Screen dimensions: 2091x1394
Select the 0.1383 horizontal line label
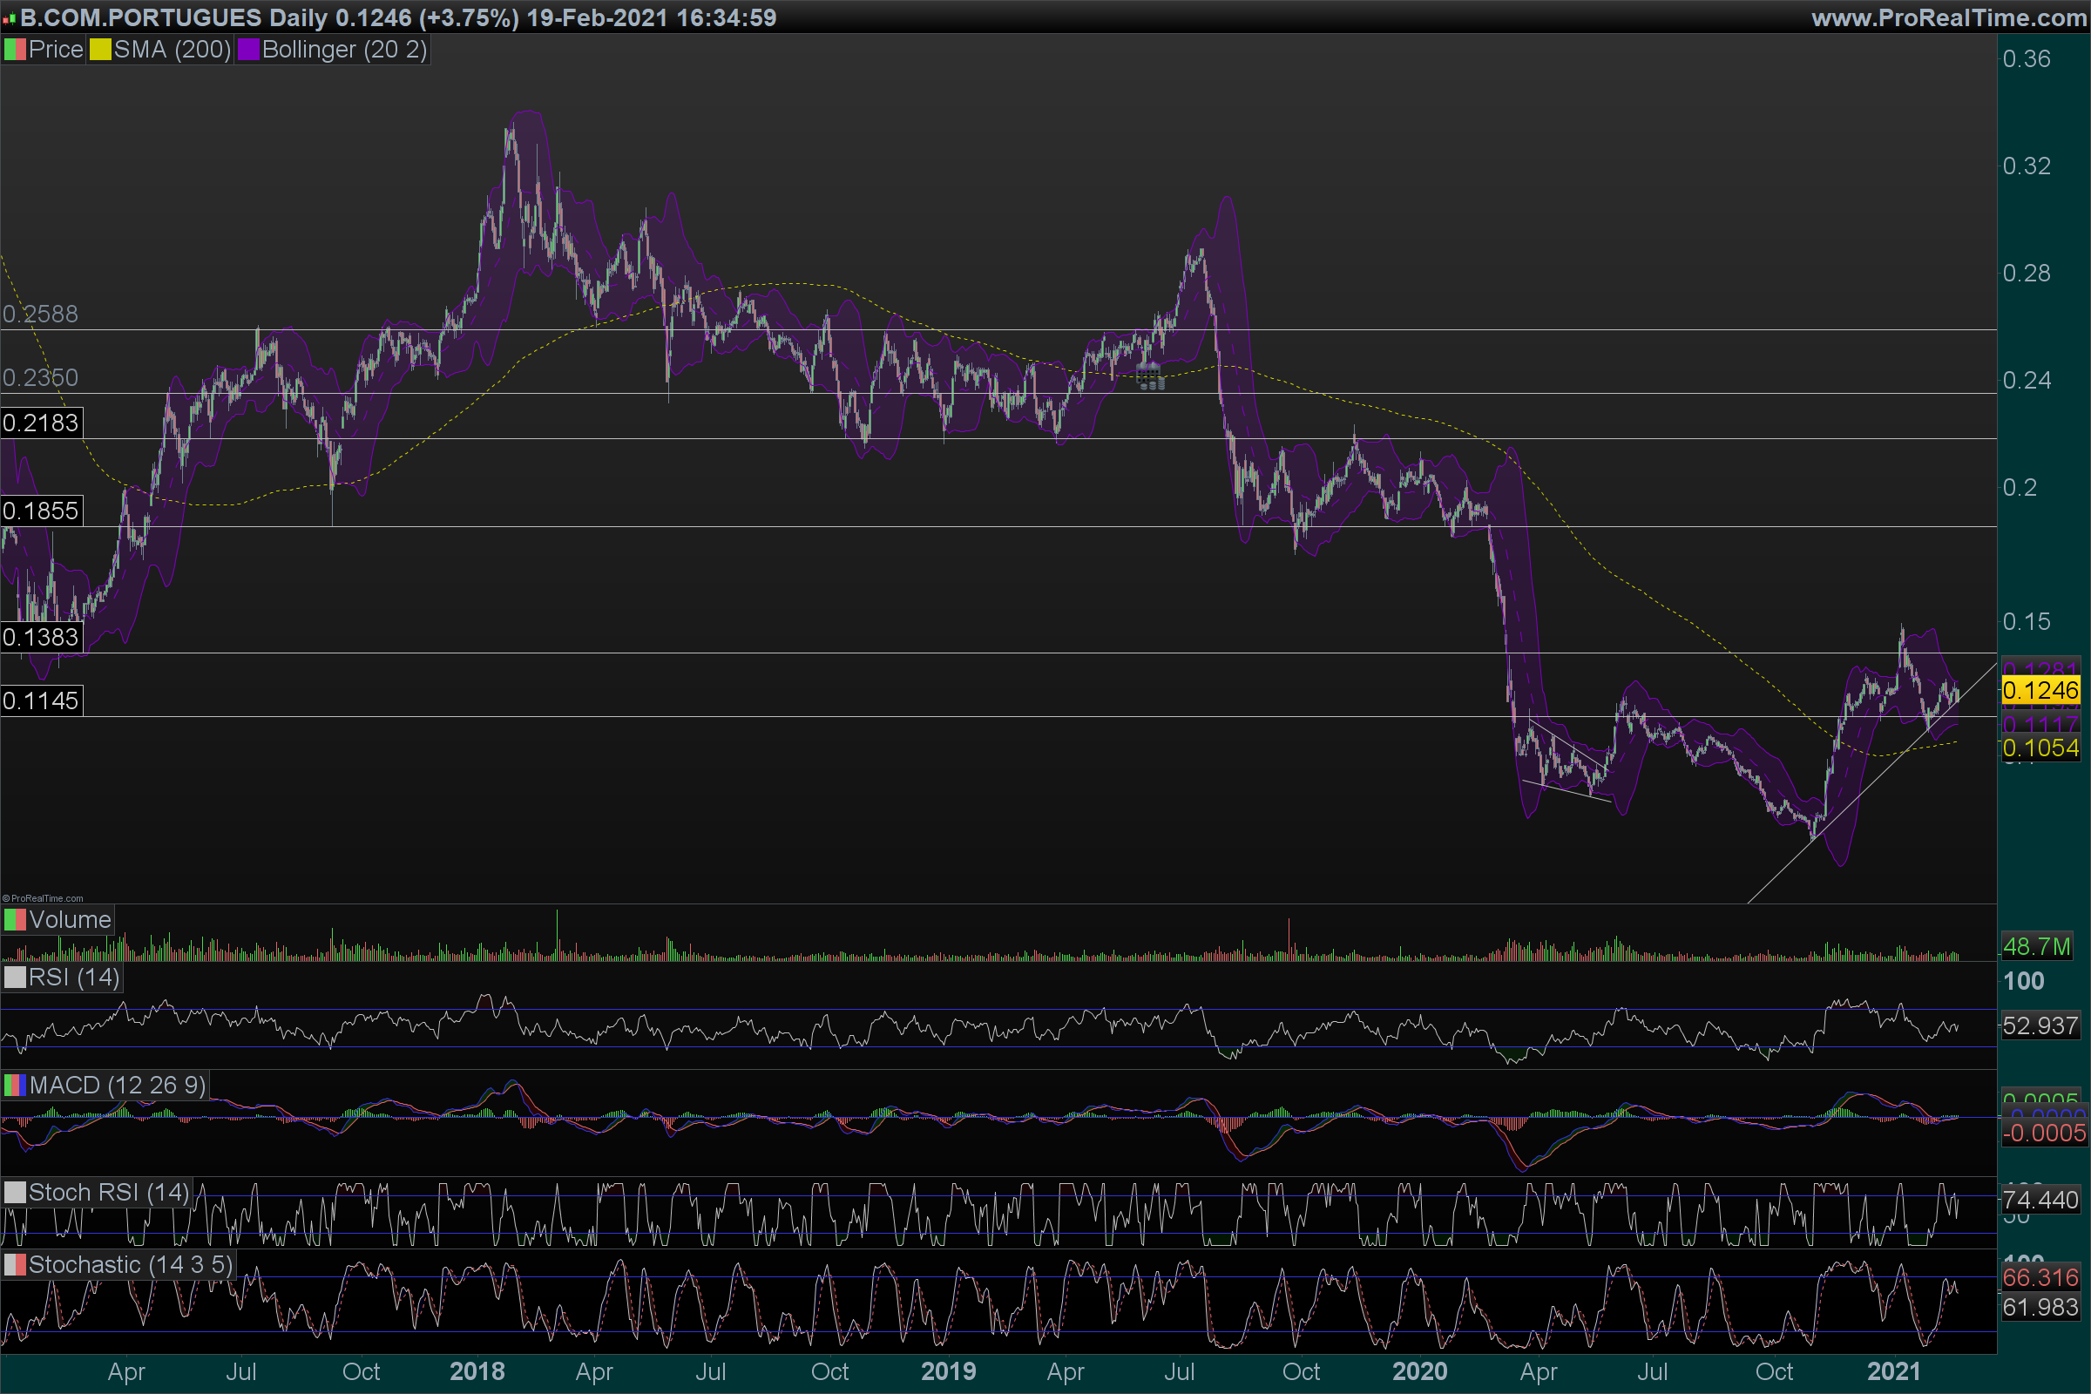tap(41, 638)
